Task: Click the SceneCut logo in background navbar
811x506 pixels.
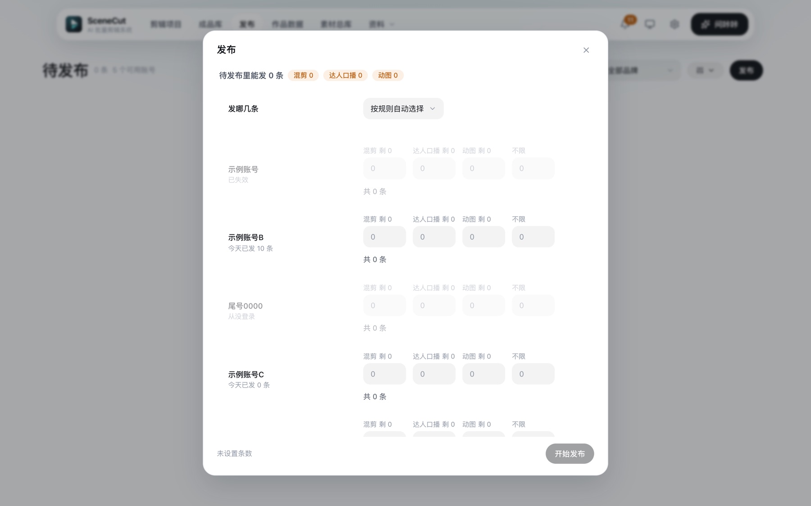Action: [x=74, y=24]
